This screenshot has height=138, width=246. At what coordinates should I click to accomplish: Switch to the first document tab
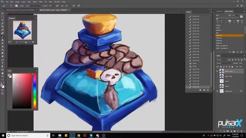click(20, 10)
